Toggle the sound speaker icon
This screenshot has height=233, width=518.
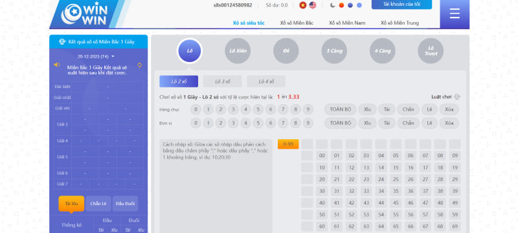tap(57, 65)
